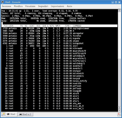
Task: Click PID 3045 of X process
Action: [x=5, y=31]
